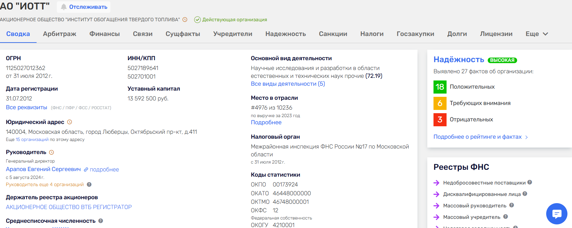
Task: Click capital value 13 592 500 руб.
Action: 148,98
